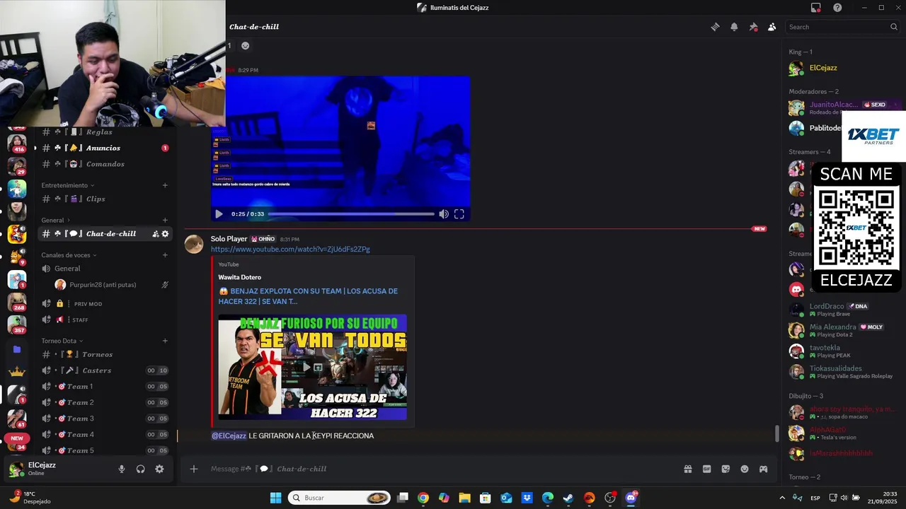
Task: Open Chat-de-chill invite people icon
Action: pos(155,234)
